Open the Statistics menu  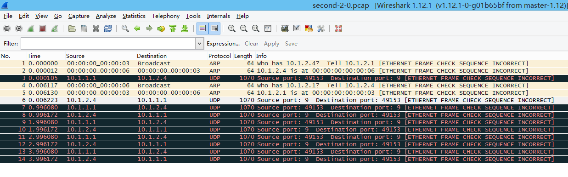click(x=134, y=16)
